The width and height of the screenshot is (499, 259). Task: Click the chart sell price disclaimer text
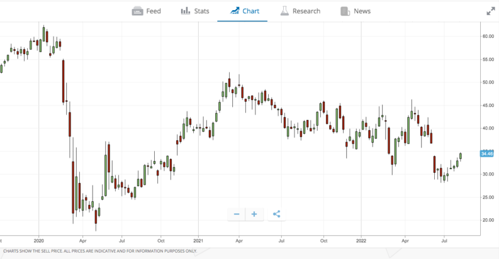tap(100, 251)
